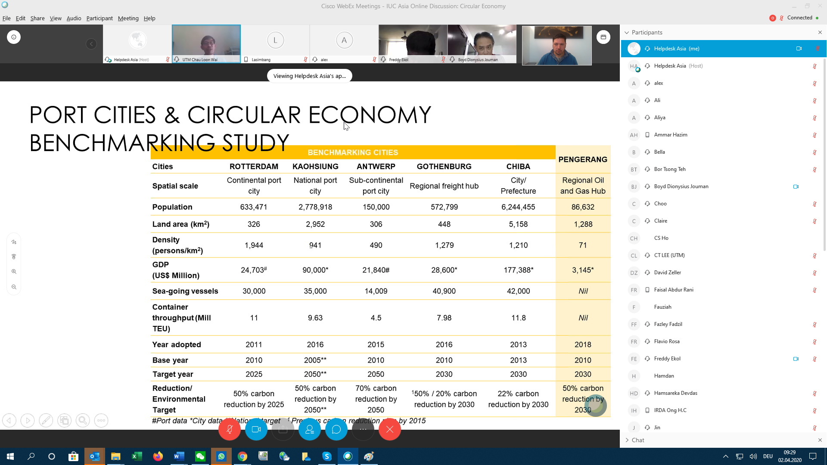Open the Meeting menu
Screen dimensions: 827x465
[x=128, y=18]
